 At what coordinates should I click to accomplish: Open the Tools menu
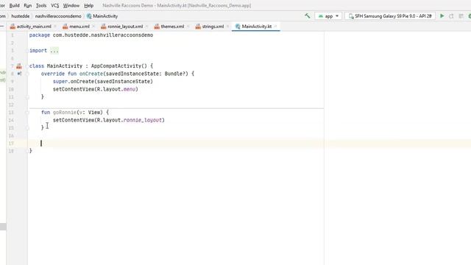coord(41,5)
